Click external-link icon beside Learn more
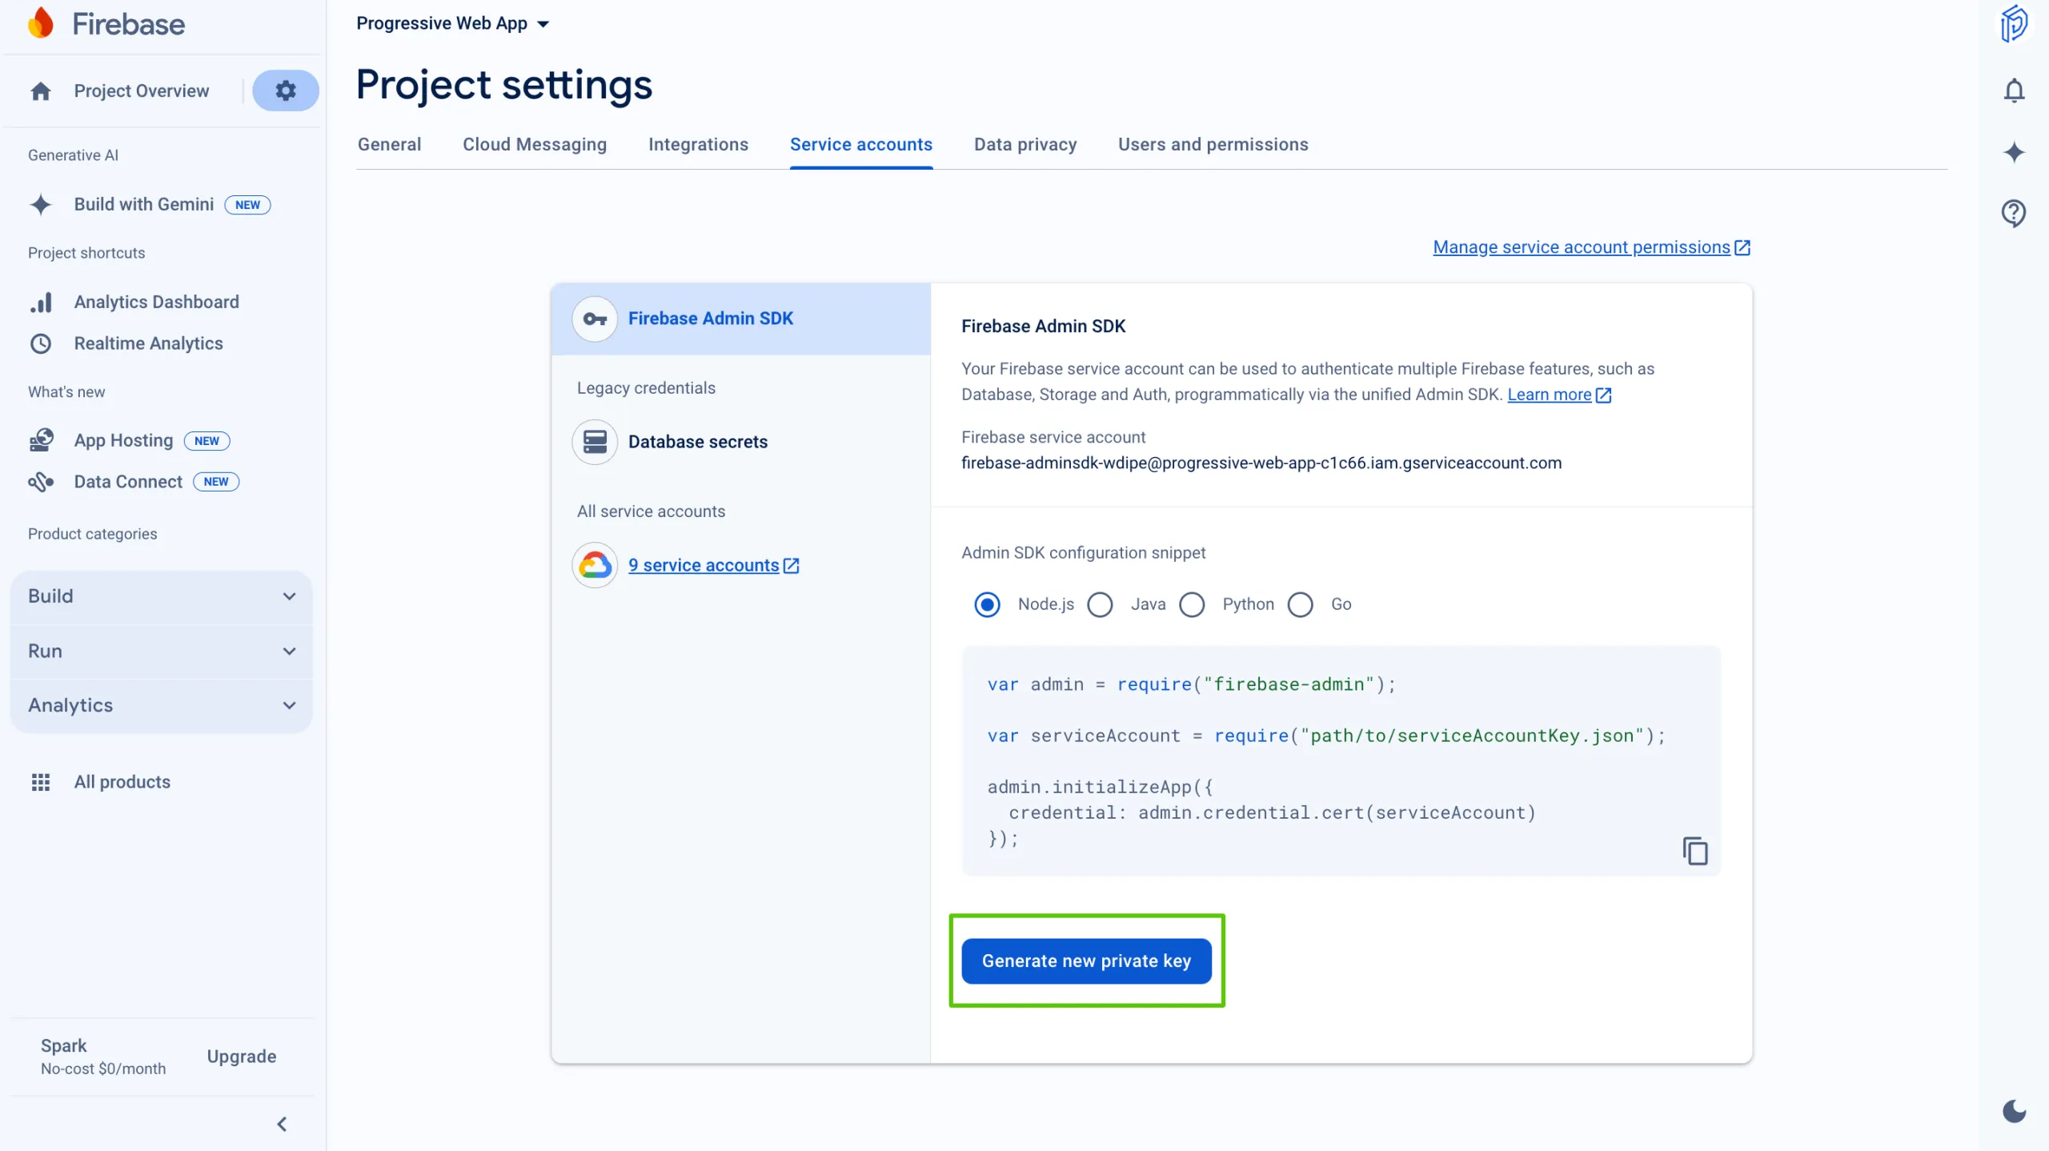The image size is (2049, 1151). pos(1603,395)
